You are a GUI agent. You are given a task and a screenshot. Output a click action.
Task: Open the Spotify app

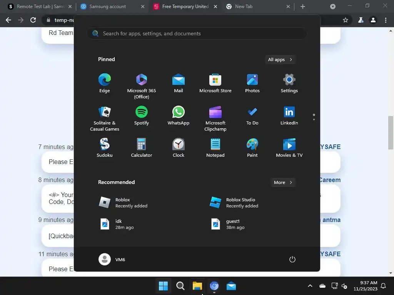142,116
